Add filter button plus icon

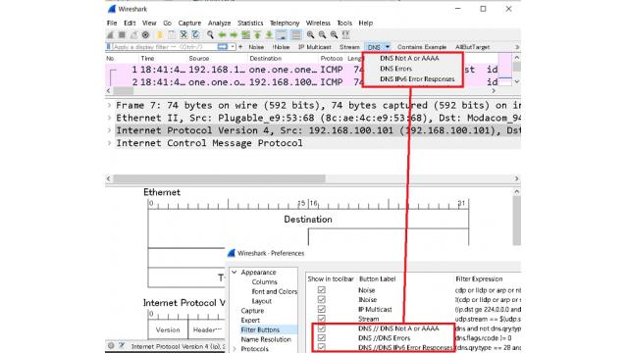point(240,47)
